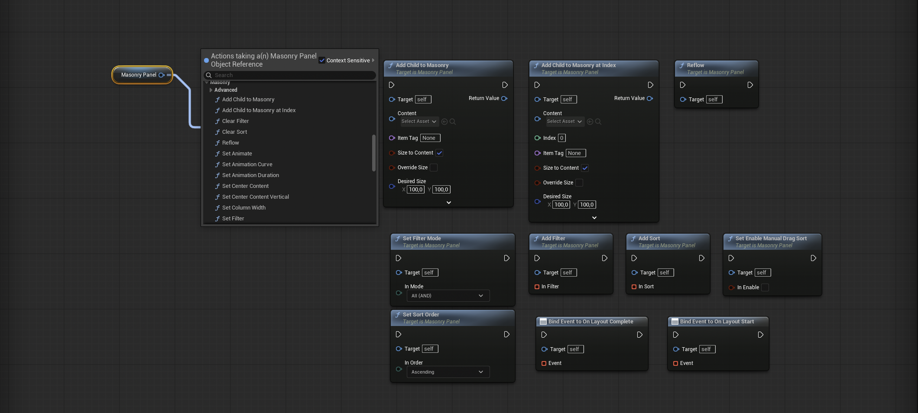Select the Clear Sort action
The width and height of the screenshot is (918, 413).
[x=234, y=132]
